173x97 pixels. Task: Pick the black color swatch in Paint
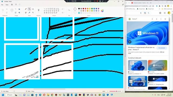[79, 9]
